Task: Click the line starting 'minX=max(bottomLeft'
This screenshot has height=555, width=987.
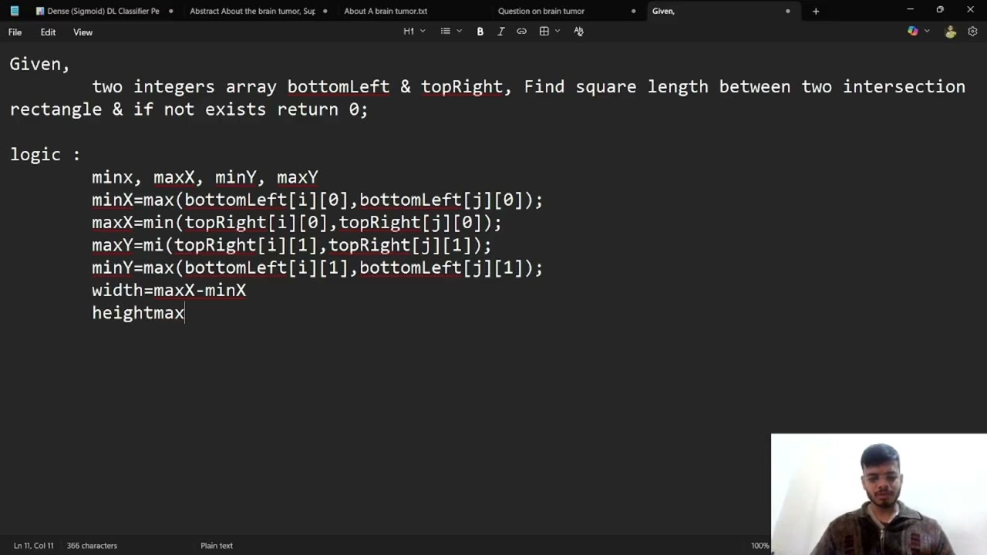Action: click(x=318, y=200)
